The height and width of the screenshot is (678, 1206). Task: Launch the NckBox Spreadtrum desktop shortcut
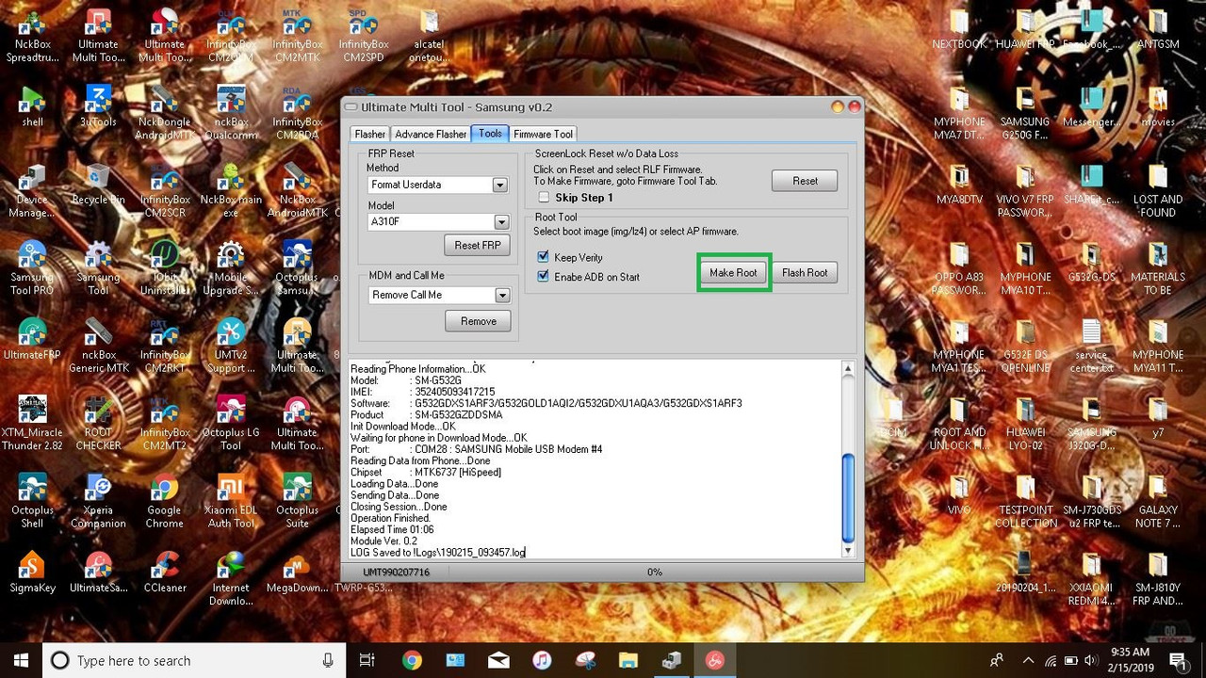32,36
